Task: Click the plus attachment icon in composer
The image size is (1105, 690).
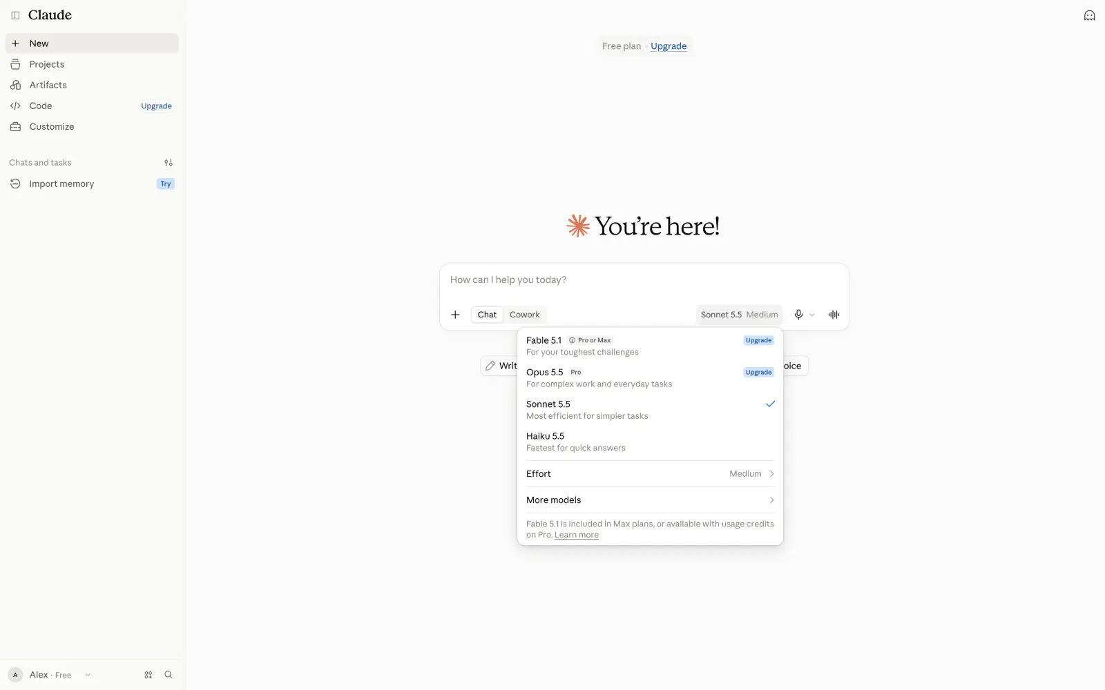Action: pyautogui.click(x=455, y=315)
